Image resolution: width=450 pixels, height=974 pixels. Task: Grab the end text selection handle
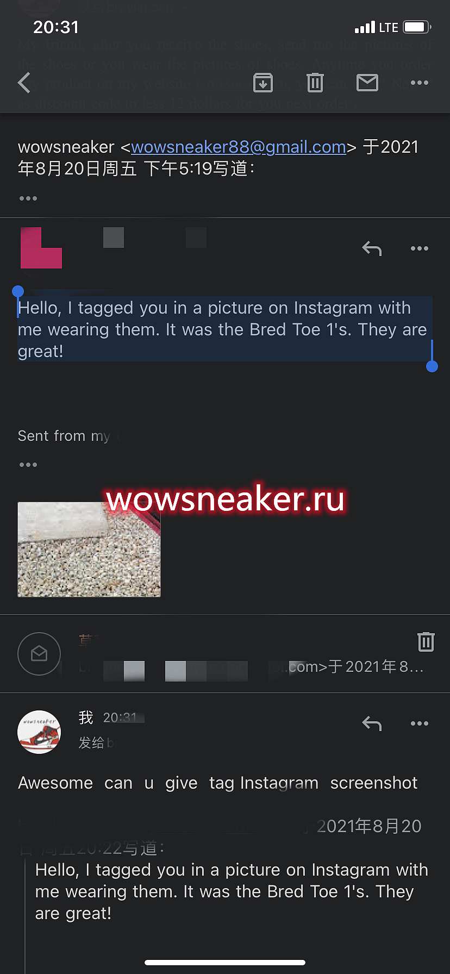[x=432, y=366]
